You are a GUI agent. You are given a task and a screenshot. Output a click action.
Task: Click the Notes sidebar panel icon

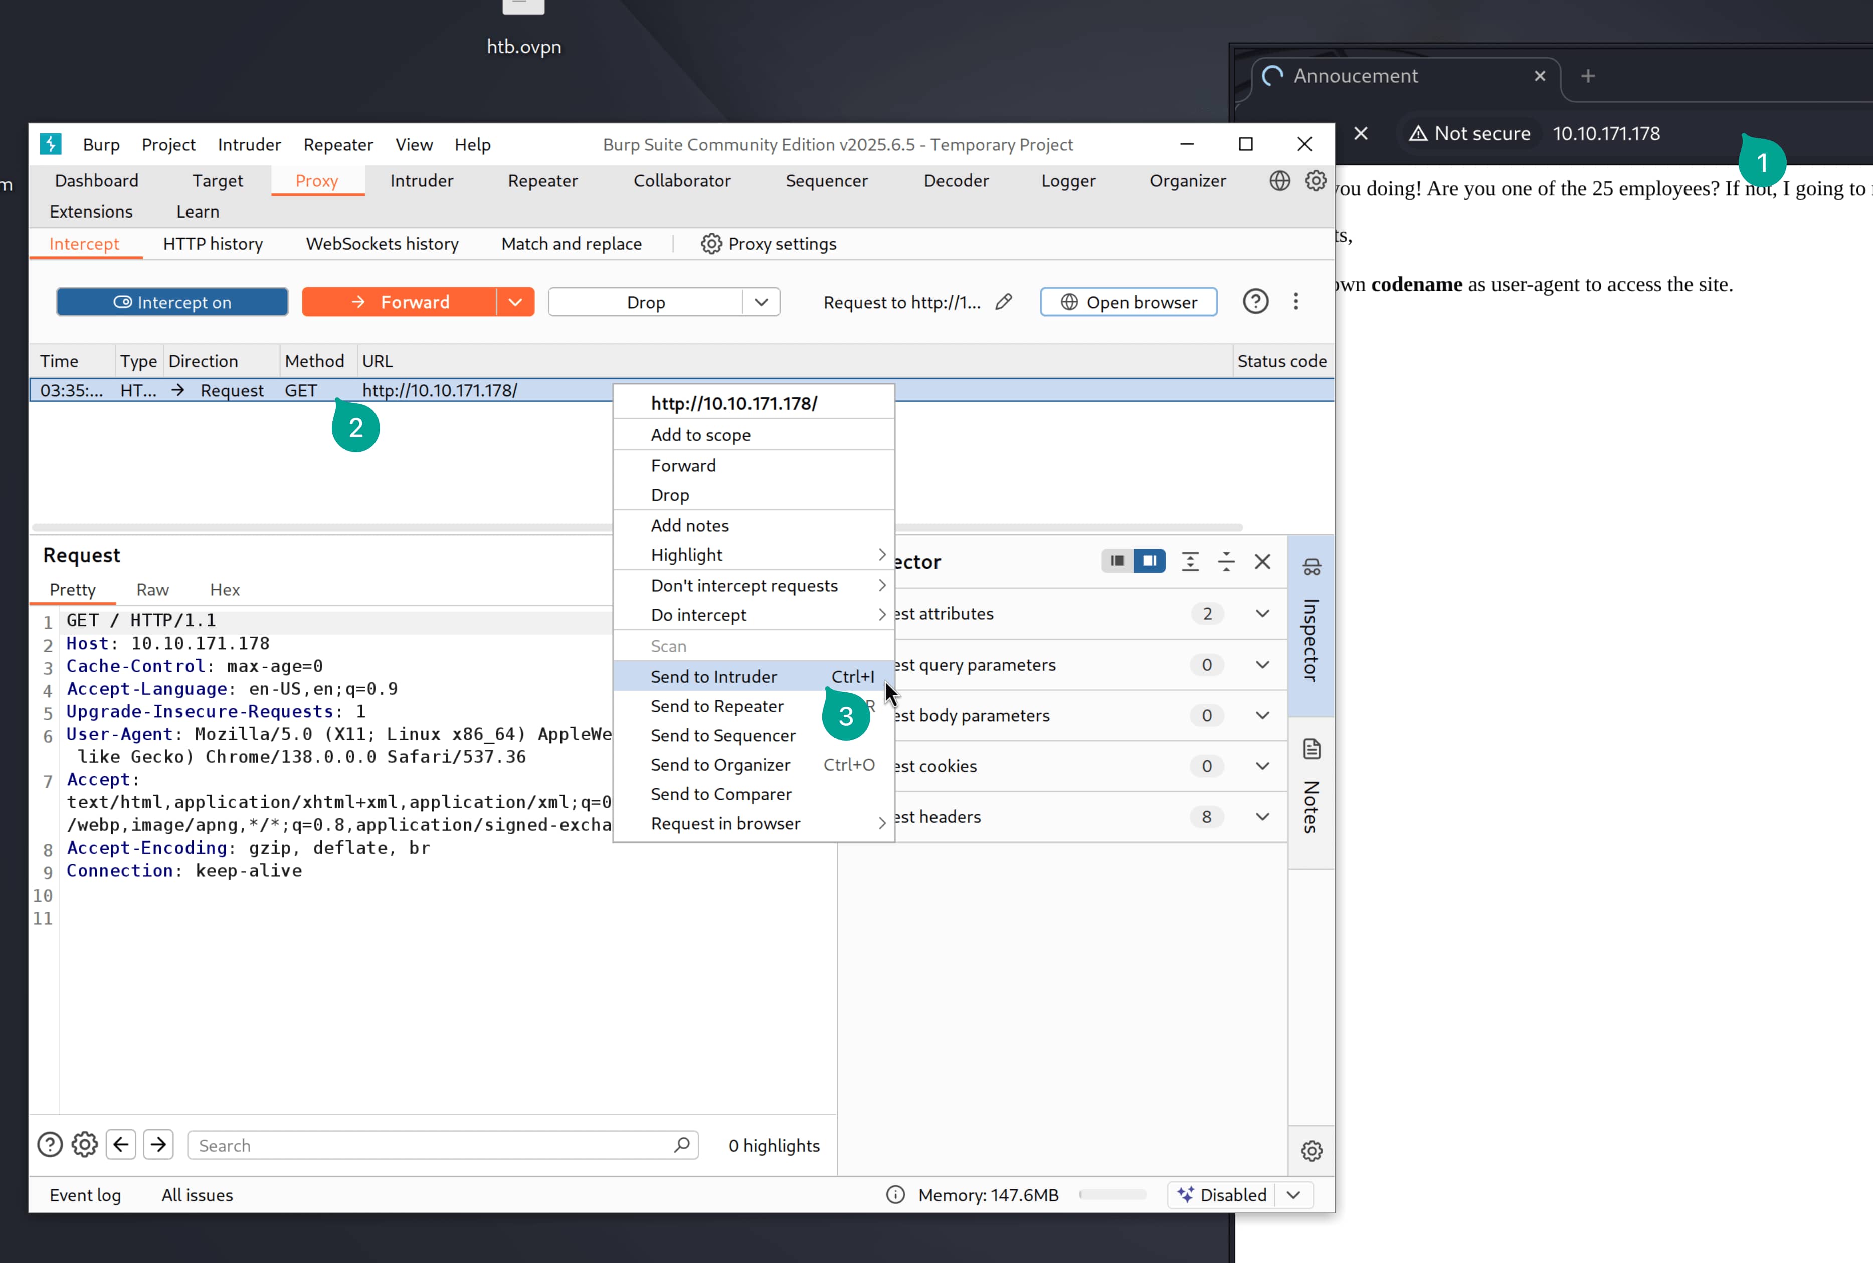pos(1312,749)
